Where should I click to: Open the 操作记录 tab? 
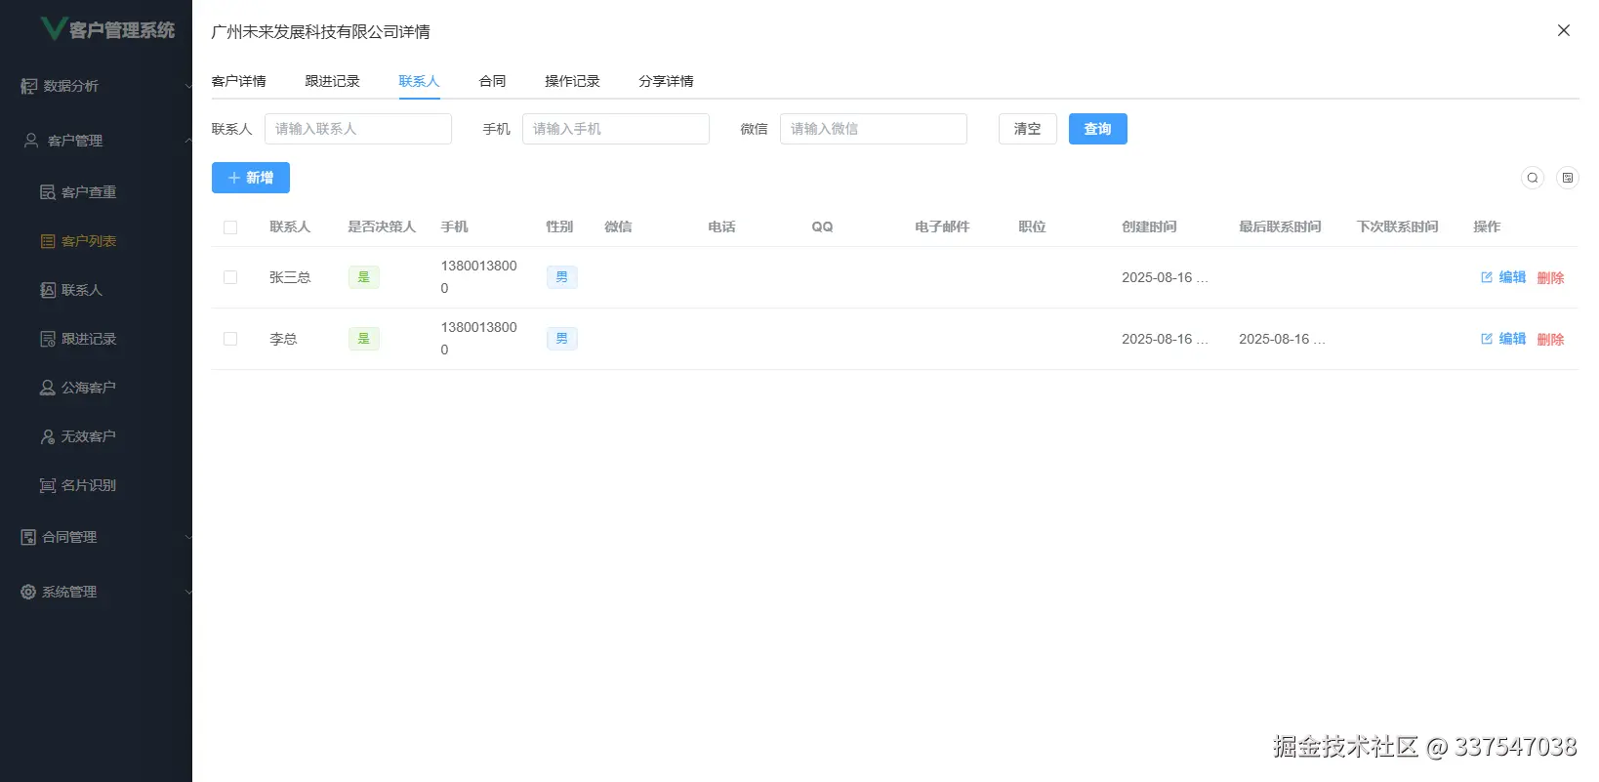tap(573, 81)
